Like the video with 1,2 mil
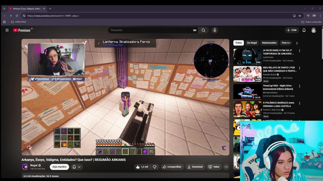Image resolution: width=323 pixels, height=181 pixels. pos(142,167)
